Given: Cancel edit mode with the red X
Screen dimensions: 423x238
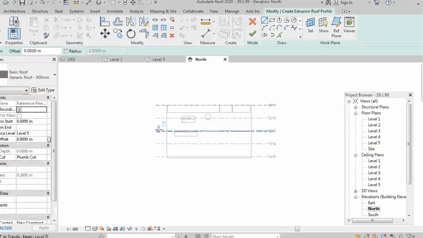Looking at the screenshot, I should [x=252, y=22].
